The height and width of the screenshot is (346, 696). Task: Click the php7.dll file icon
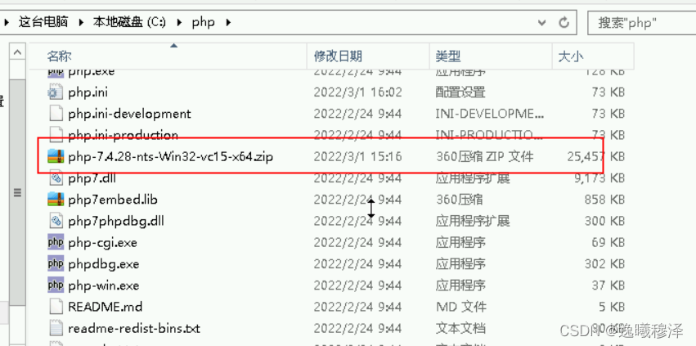pos(56,178)
